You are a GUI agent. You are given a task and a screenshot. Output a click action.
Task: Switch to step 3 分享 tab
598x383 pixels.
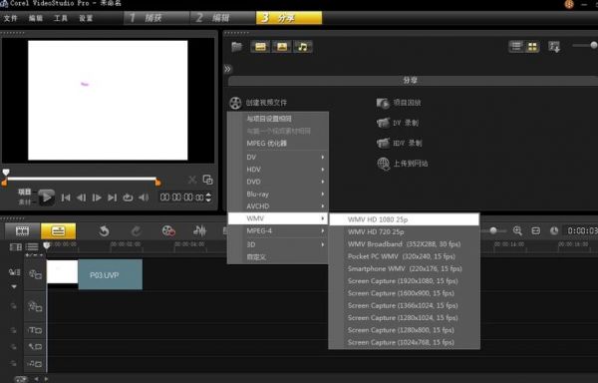coord(289,18)
